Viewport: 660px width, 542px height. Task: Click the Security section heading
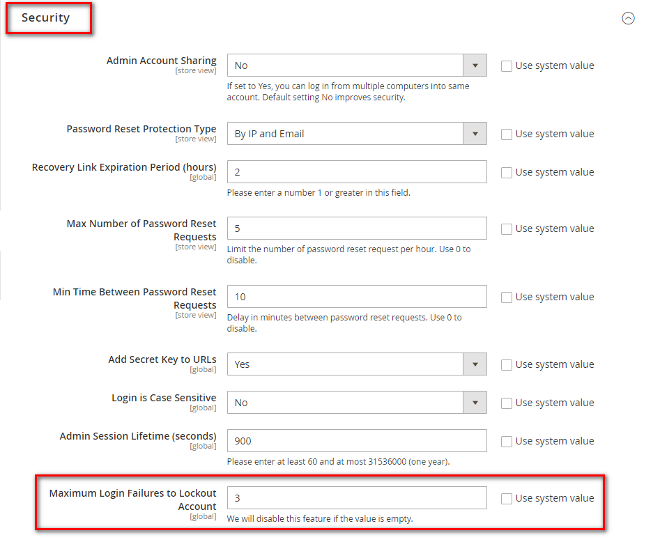(x=46, y=18)
